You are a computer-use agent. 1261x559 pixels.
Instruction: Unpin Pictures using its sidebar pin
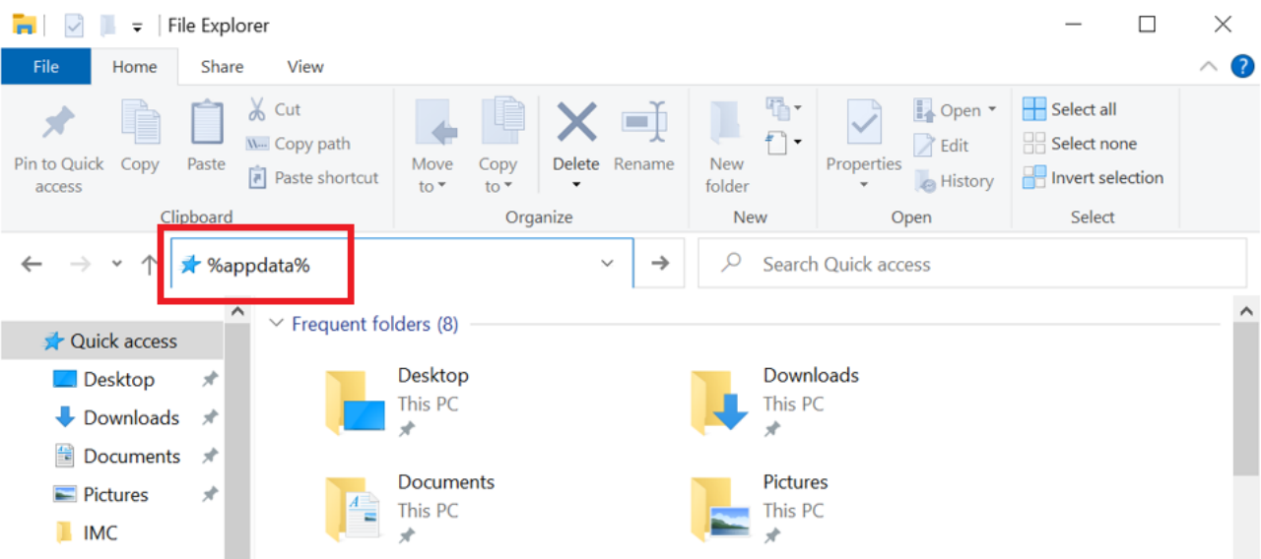(210, 495)
